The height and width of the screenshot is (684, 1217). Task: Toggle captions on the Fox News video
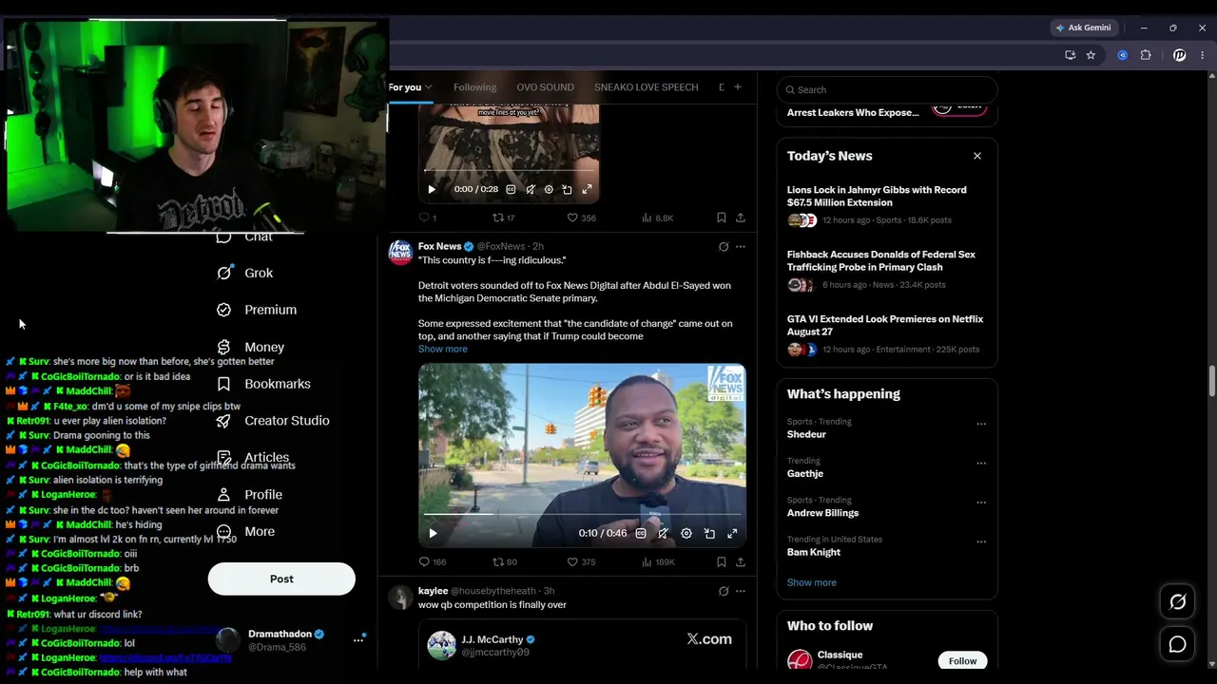coord(641,533)
